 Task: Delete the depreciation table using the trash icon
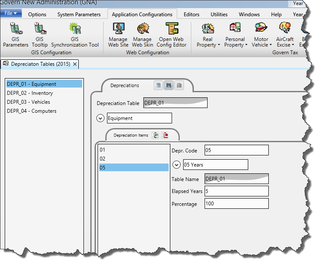179,85
